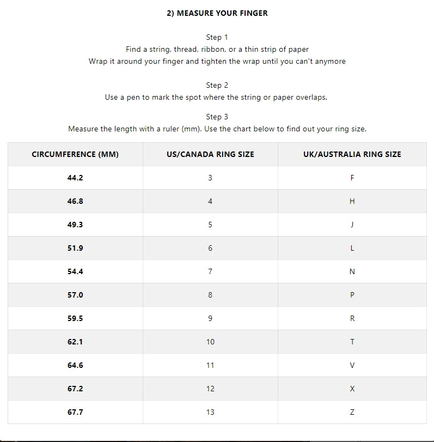Click the 'Measure Your Finger' heading

click(217, 13)
